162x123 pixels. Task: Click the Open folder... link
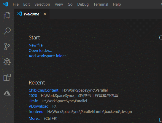pyautogui.click(x=40, y=51)
